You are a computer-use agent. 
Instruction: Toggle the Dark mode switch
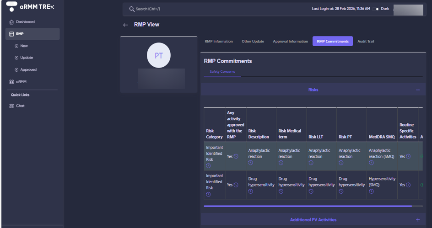coord(378,9)
